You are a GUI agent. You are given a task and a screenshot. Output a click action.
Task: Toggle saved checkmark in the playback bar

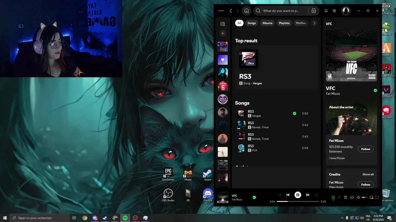click(x=254, y=197)
